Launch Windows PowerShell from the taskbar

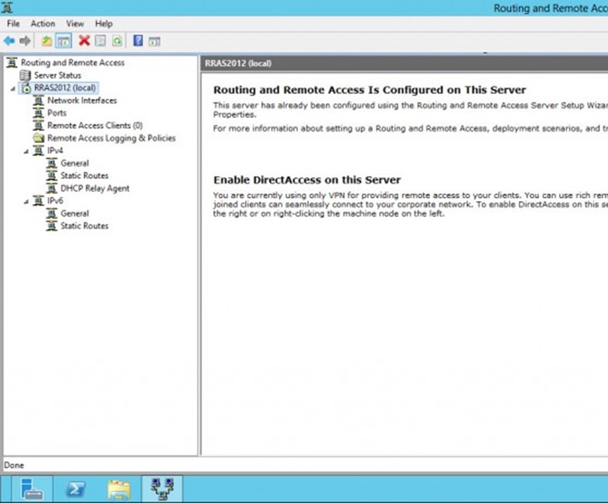click(75, 489)
